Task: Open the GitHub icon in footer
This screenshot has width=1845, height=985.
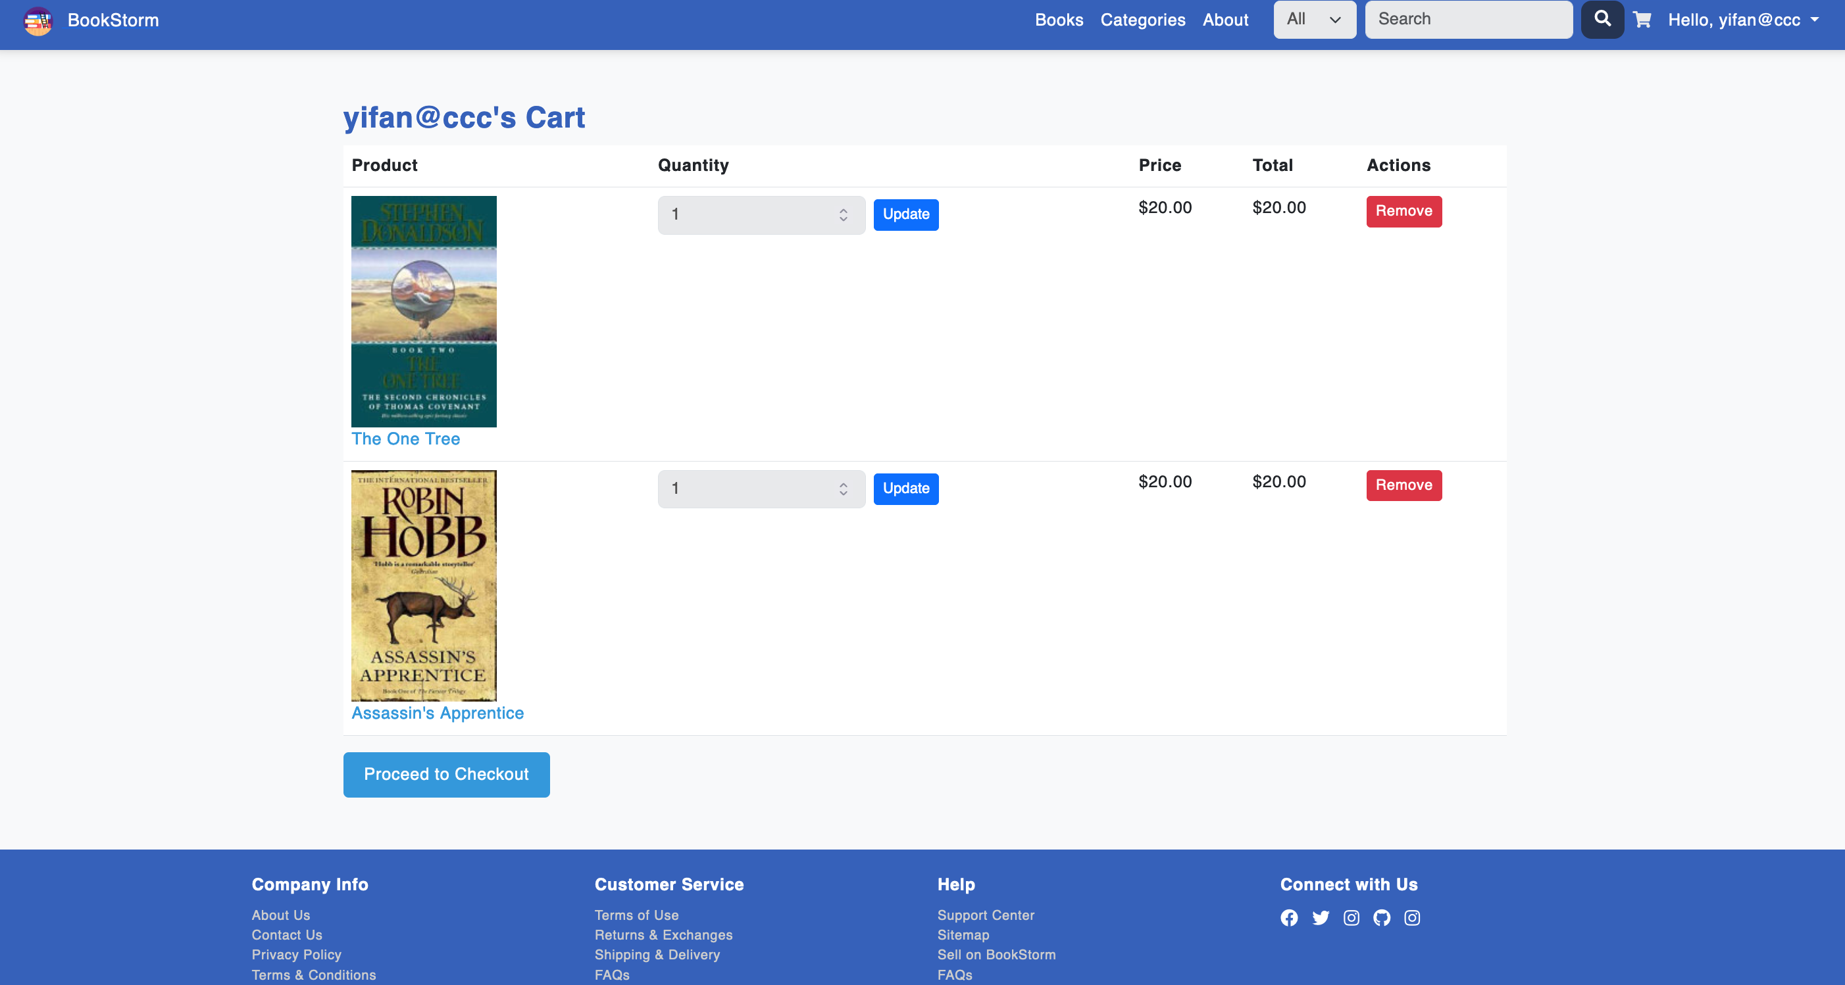Action: pos(1382,918)
